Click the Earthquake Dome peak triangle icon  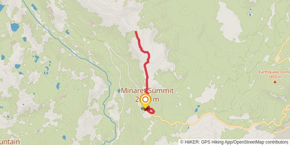pos(275,82)
